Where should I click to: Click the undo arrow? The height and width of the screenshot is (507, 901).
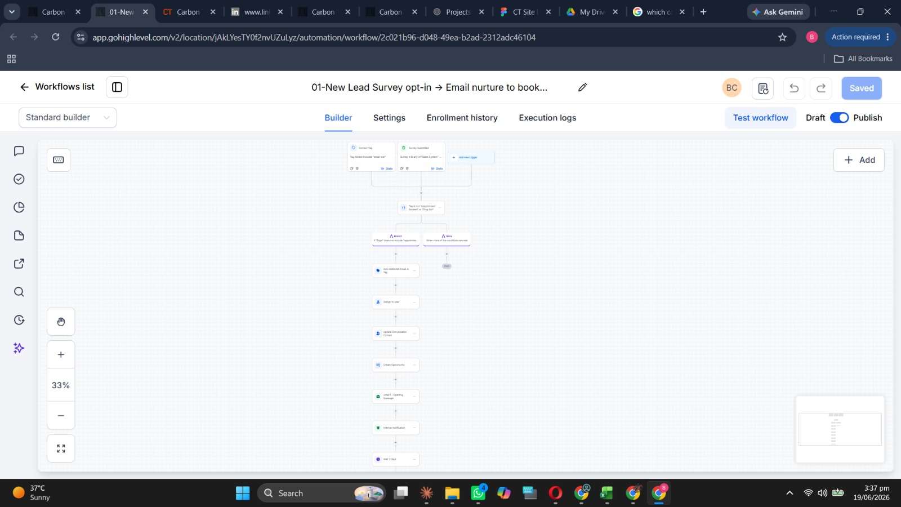pos(794,88)
